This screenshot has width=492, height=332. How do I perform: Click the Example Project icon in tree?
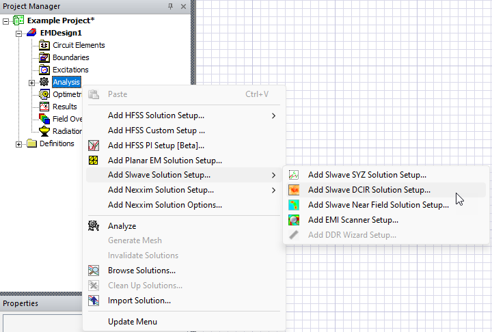pyautogui.click(x=18, y=20)
